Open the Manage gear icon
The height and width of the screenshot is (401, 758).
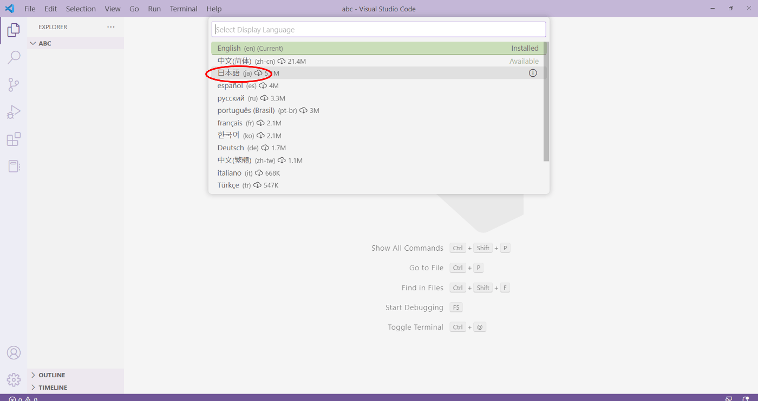[x=14, y=380]
